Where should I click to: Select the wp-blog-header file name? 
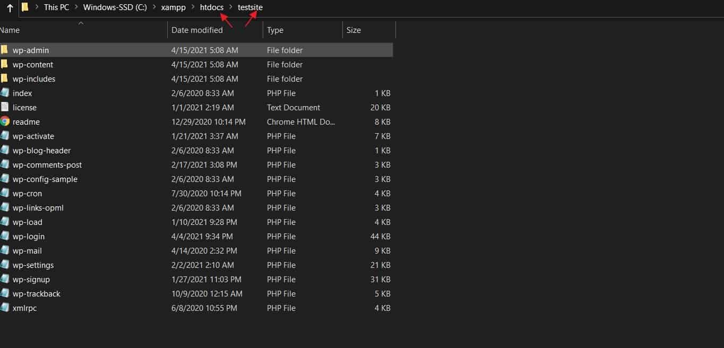point(41,151)
